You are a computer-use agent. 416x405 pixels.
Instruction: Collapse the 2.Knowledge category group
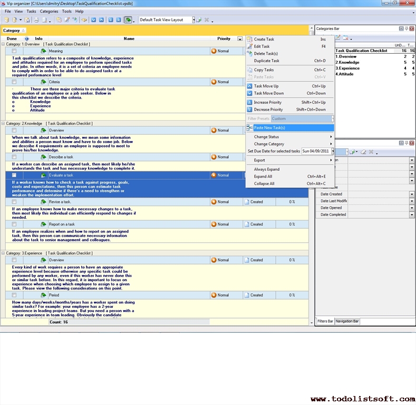3,123
